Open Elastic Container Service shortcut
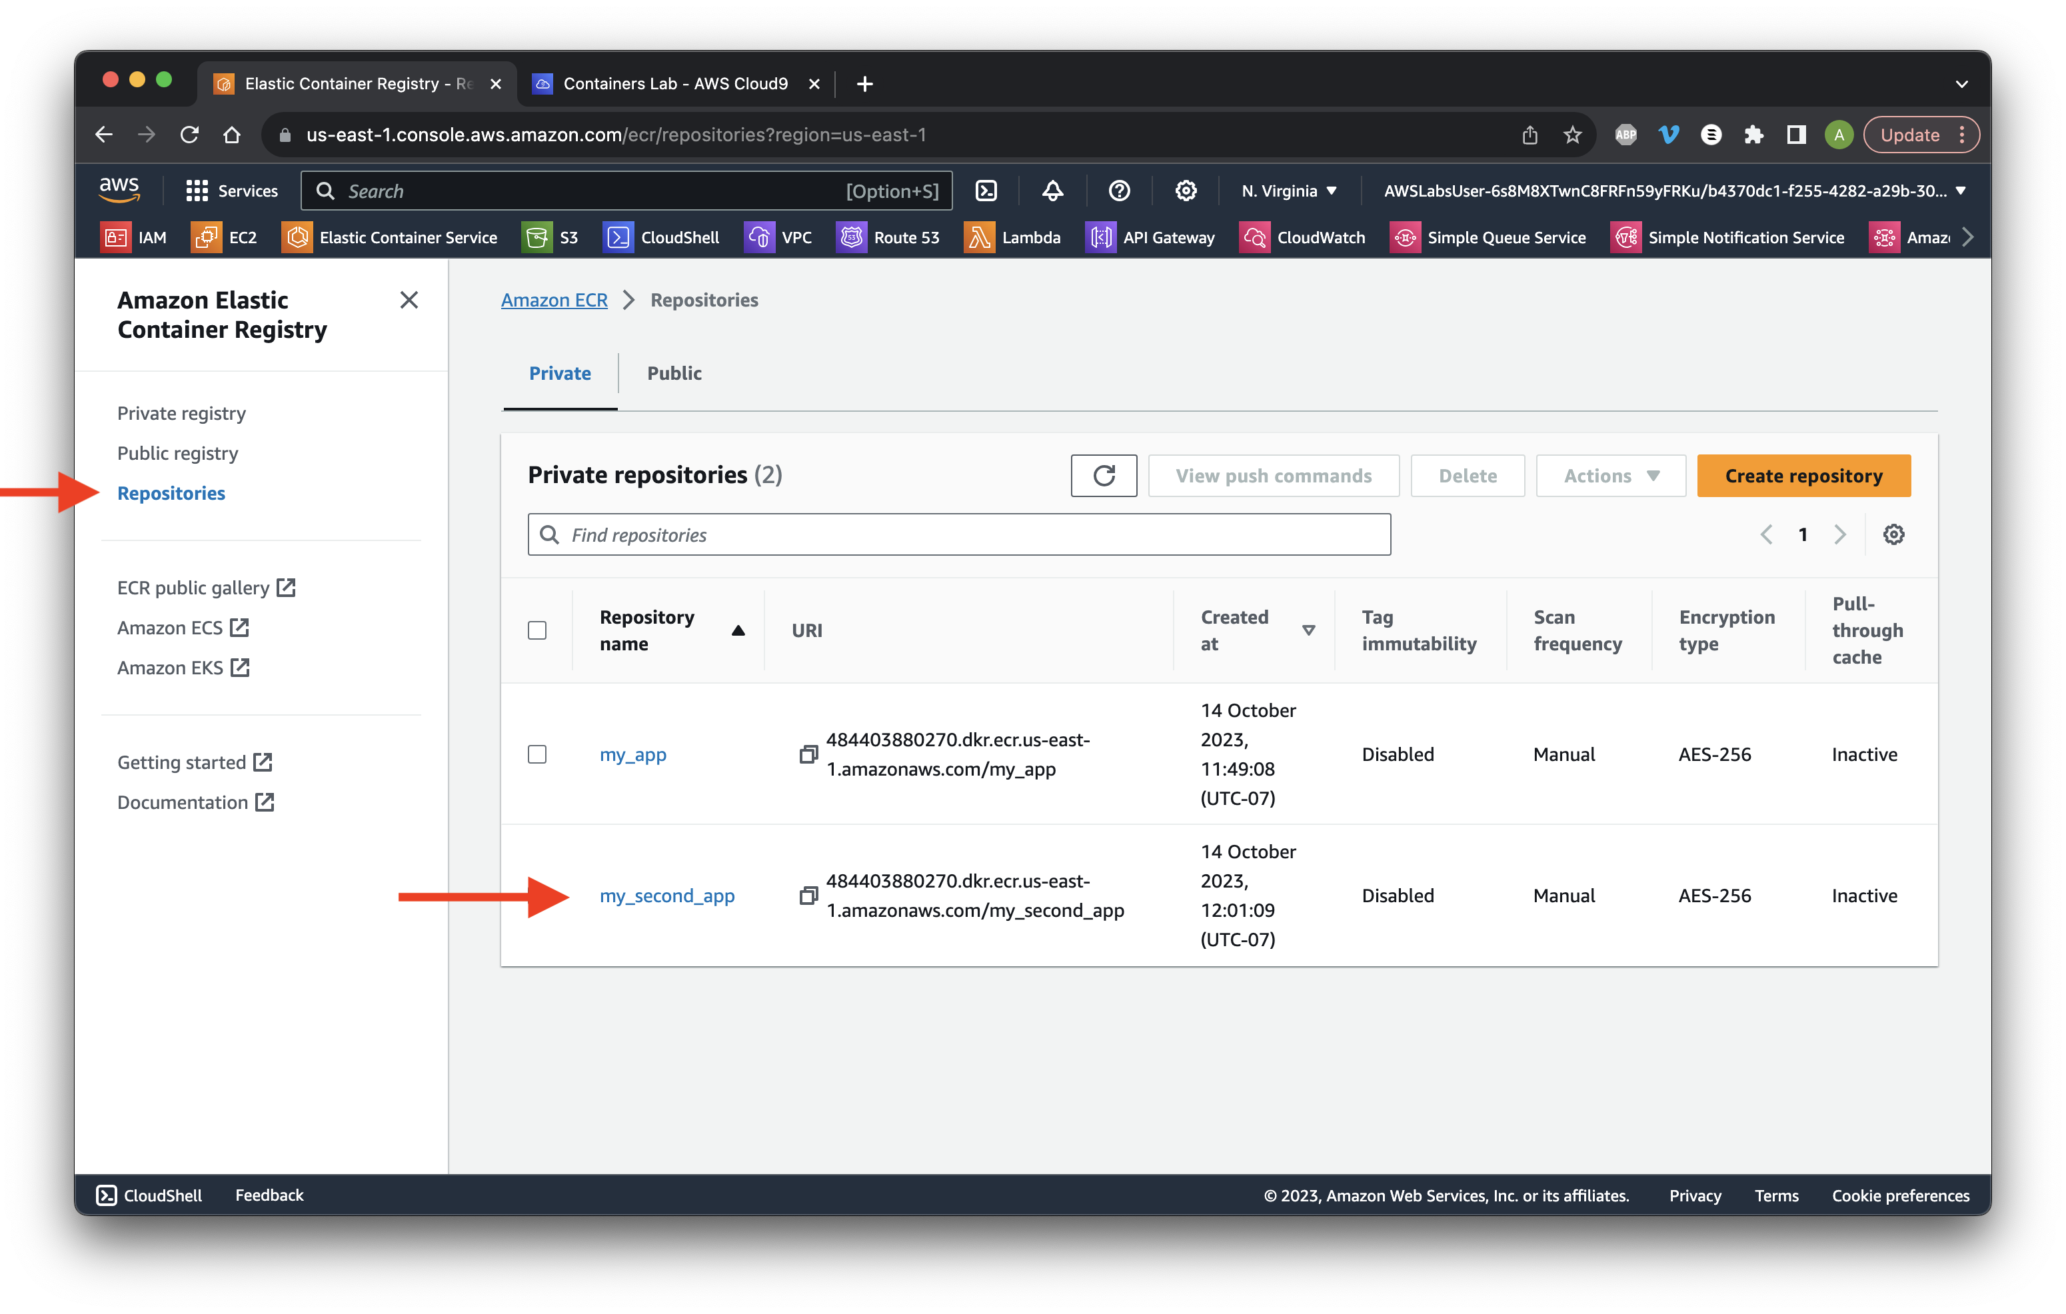The width and height of the screenshot is (2066, 1314). 389,238
